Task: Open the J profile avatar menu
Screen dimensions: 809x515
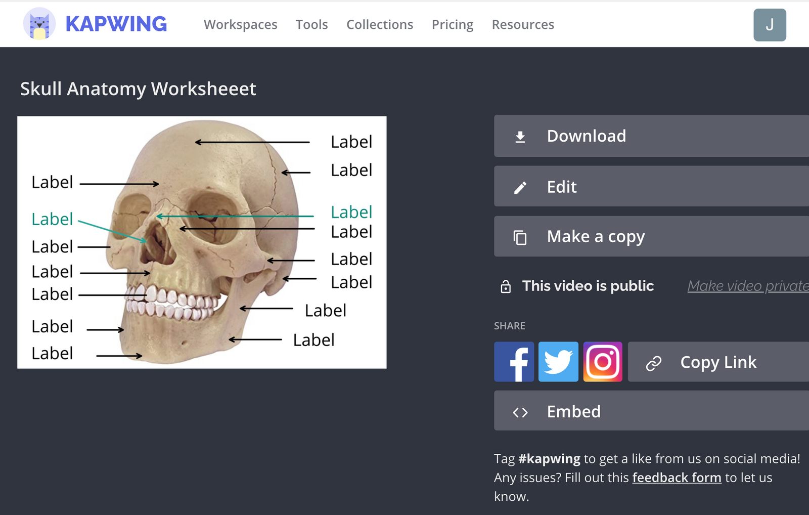Action: pos(770,24)
